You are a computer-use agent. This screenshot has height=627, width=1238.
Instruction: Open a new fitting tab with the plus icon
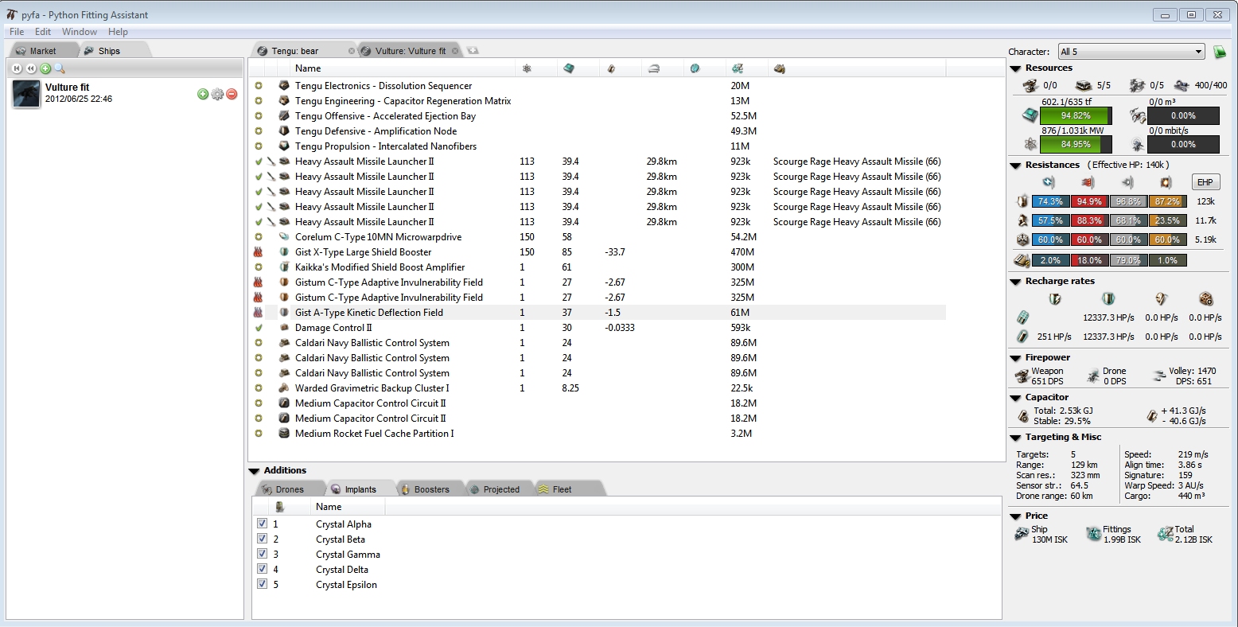pos(473,50)
